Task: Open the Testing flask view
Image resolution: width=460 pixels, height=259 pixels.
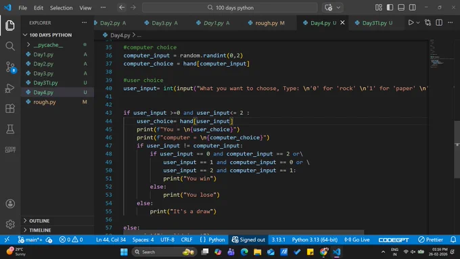Action: click(10, 129)
